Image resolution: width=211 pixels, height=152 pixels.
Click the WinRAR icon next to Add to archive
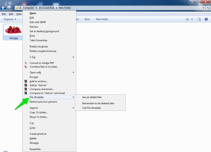[26, 81]
